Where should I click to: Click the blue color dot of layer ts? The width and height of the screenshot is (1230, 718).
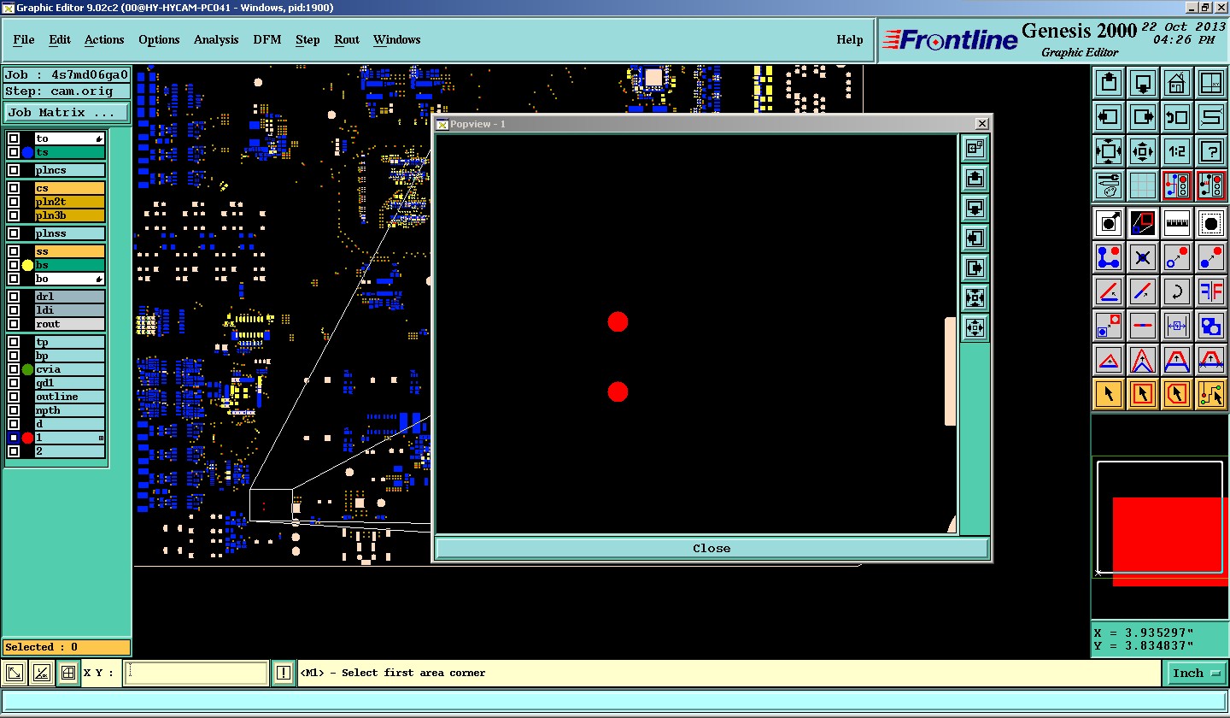pos(27,152)
